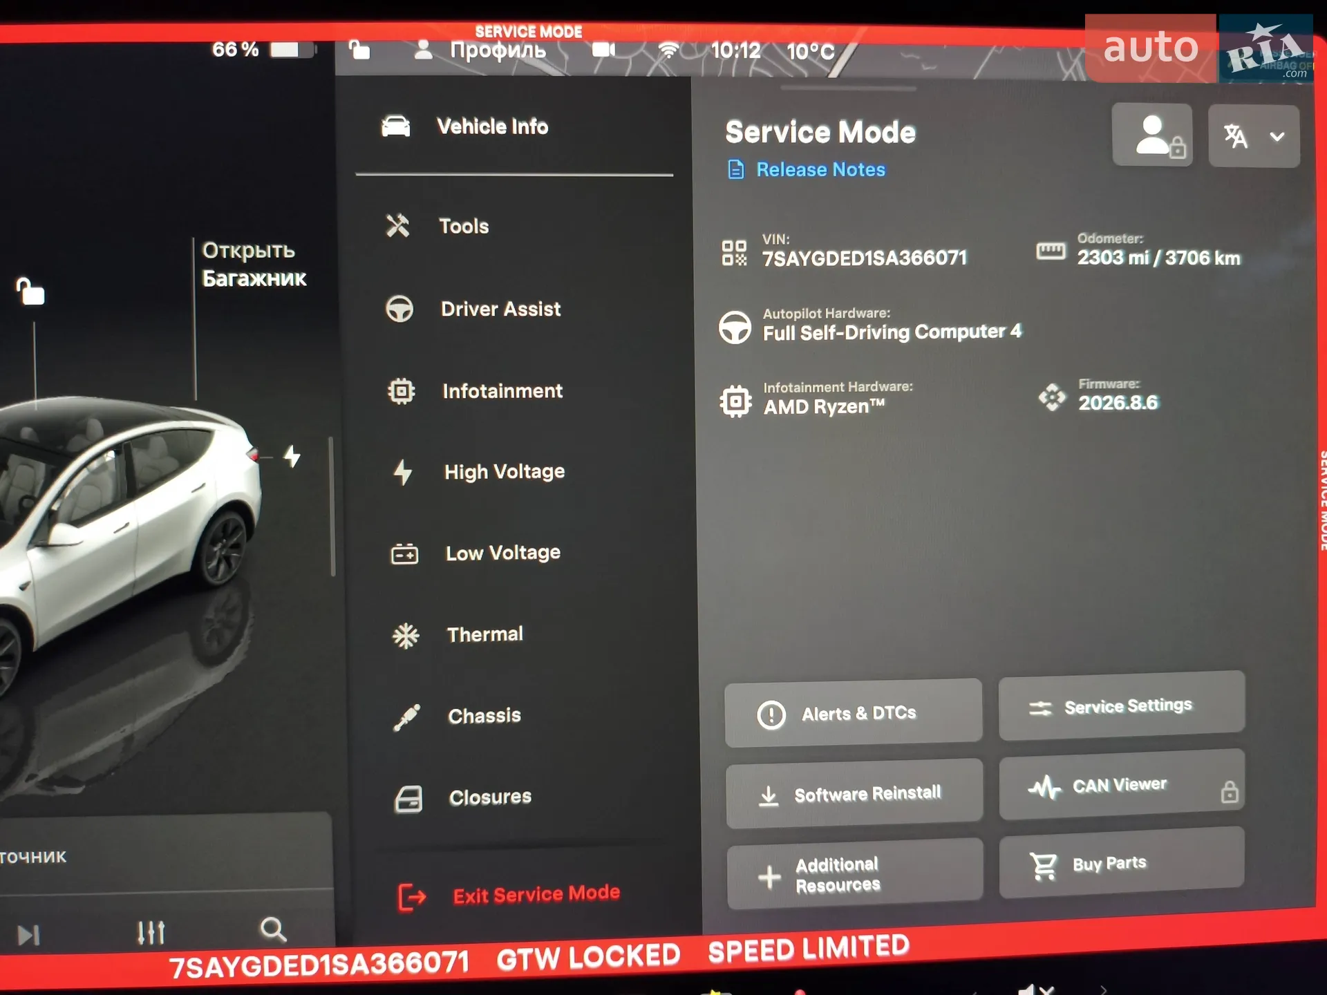This screenshot has width=1327, height=995.
Task: Click the download icon on Software Reinstall
Action: 769,796
